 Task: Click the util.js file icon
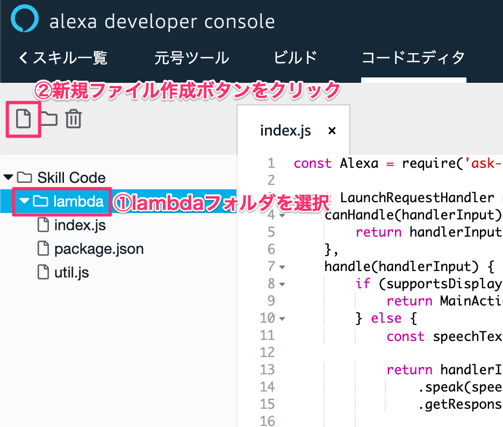(x=44, y=272)
